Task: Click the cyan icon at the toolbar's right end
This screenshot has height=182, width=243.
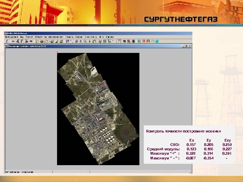Action: 157,41
